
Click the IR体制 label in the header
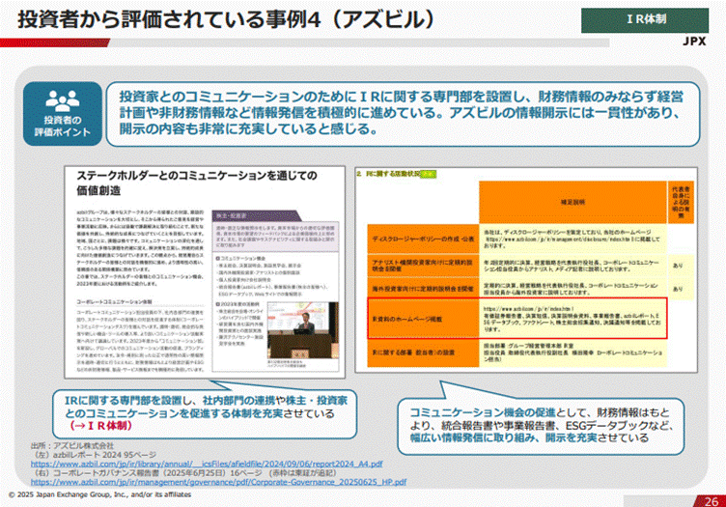point(649,18)
